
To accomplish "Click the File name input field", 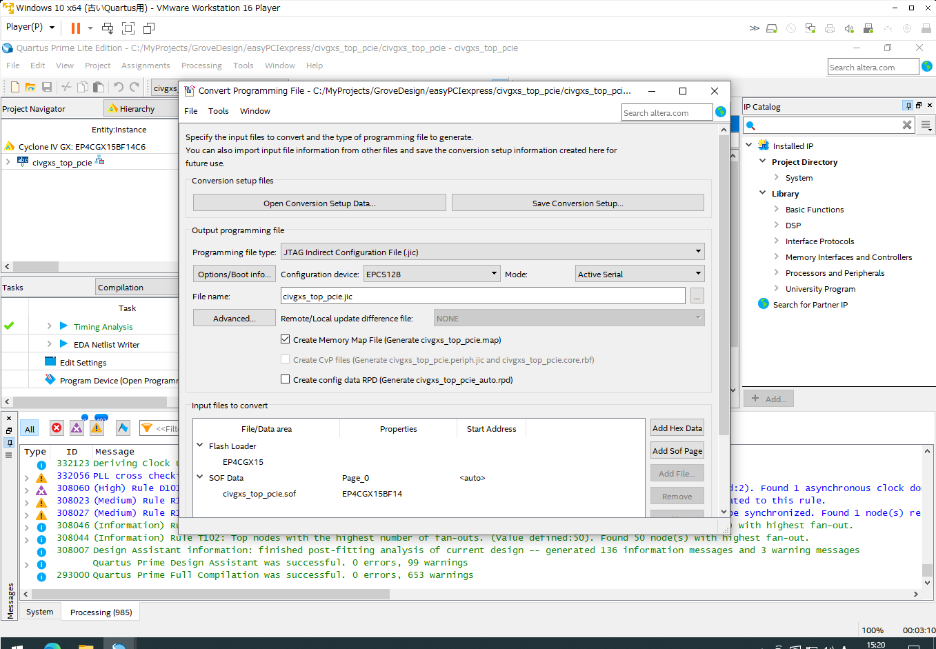I will click(x=483, y=296).
